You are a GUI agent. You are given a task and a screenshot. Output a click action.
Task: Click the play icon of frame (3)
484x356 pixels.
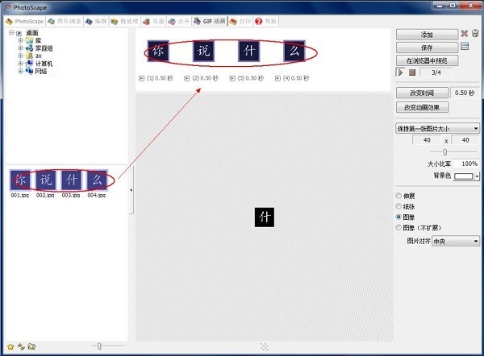(x=232, y=78)
